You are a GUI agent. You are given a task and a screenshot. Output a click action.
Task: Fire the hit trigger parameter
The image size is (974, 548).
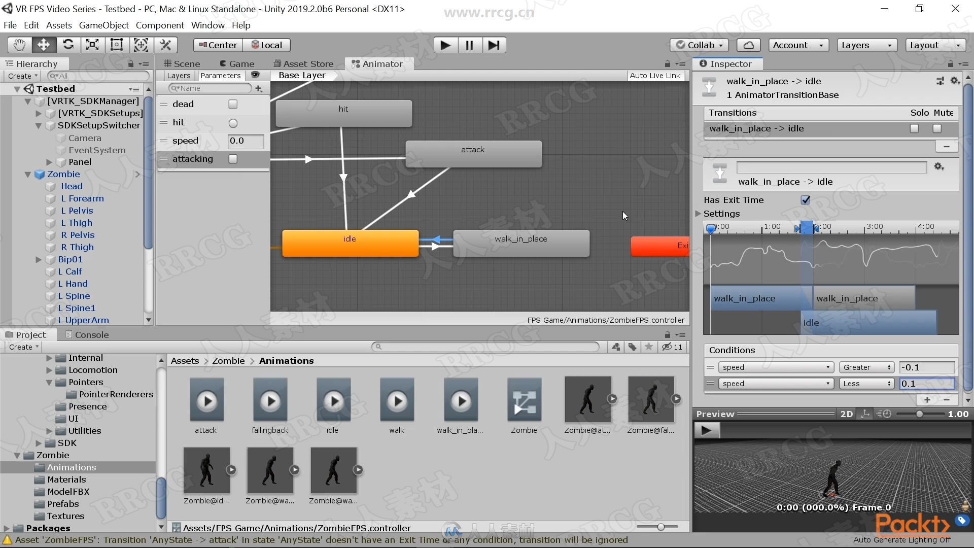tap(233, 123)
